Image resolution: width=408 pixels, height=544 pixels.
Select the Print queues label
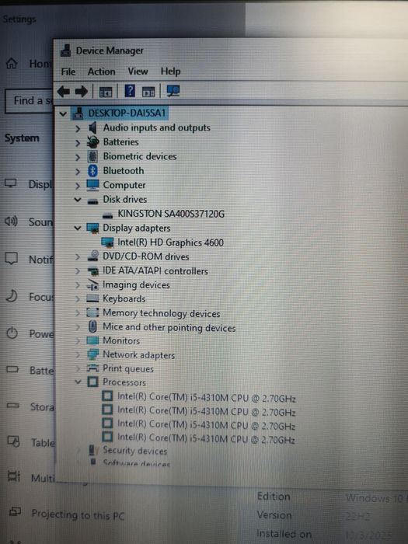point(128,368)
